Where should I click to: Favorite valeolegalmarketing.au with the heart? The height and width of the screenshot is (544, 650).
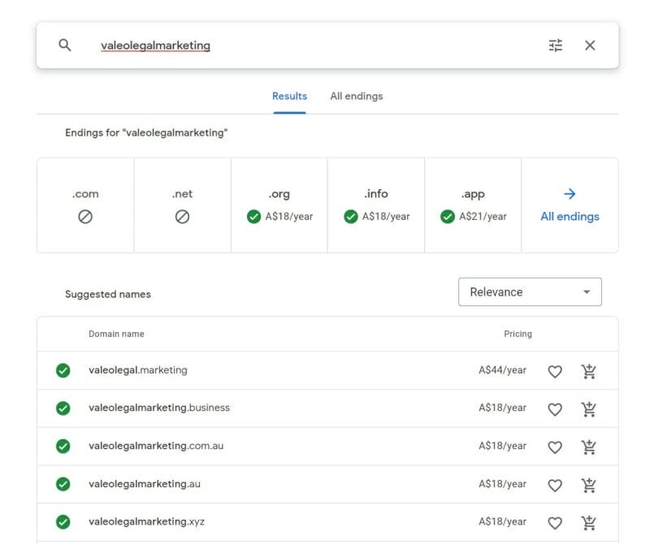point(555,486)
